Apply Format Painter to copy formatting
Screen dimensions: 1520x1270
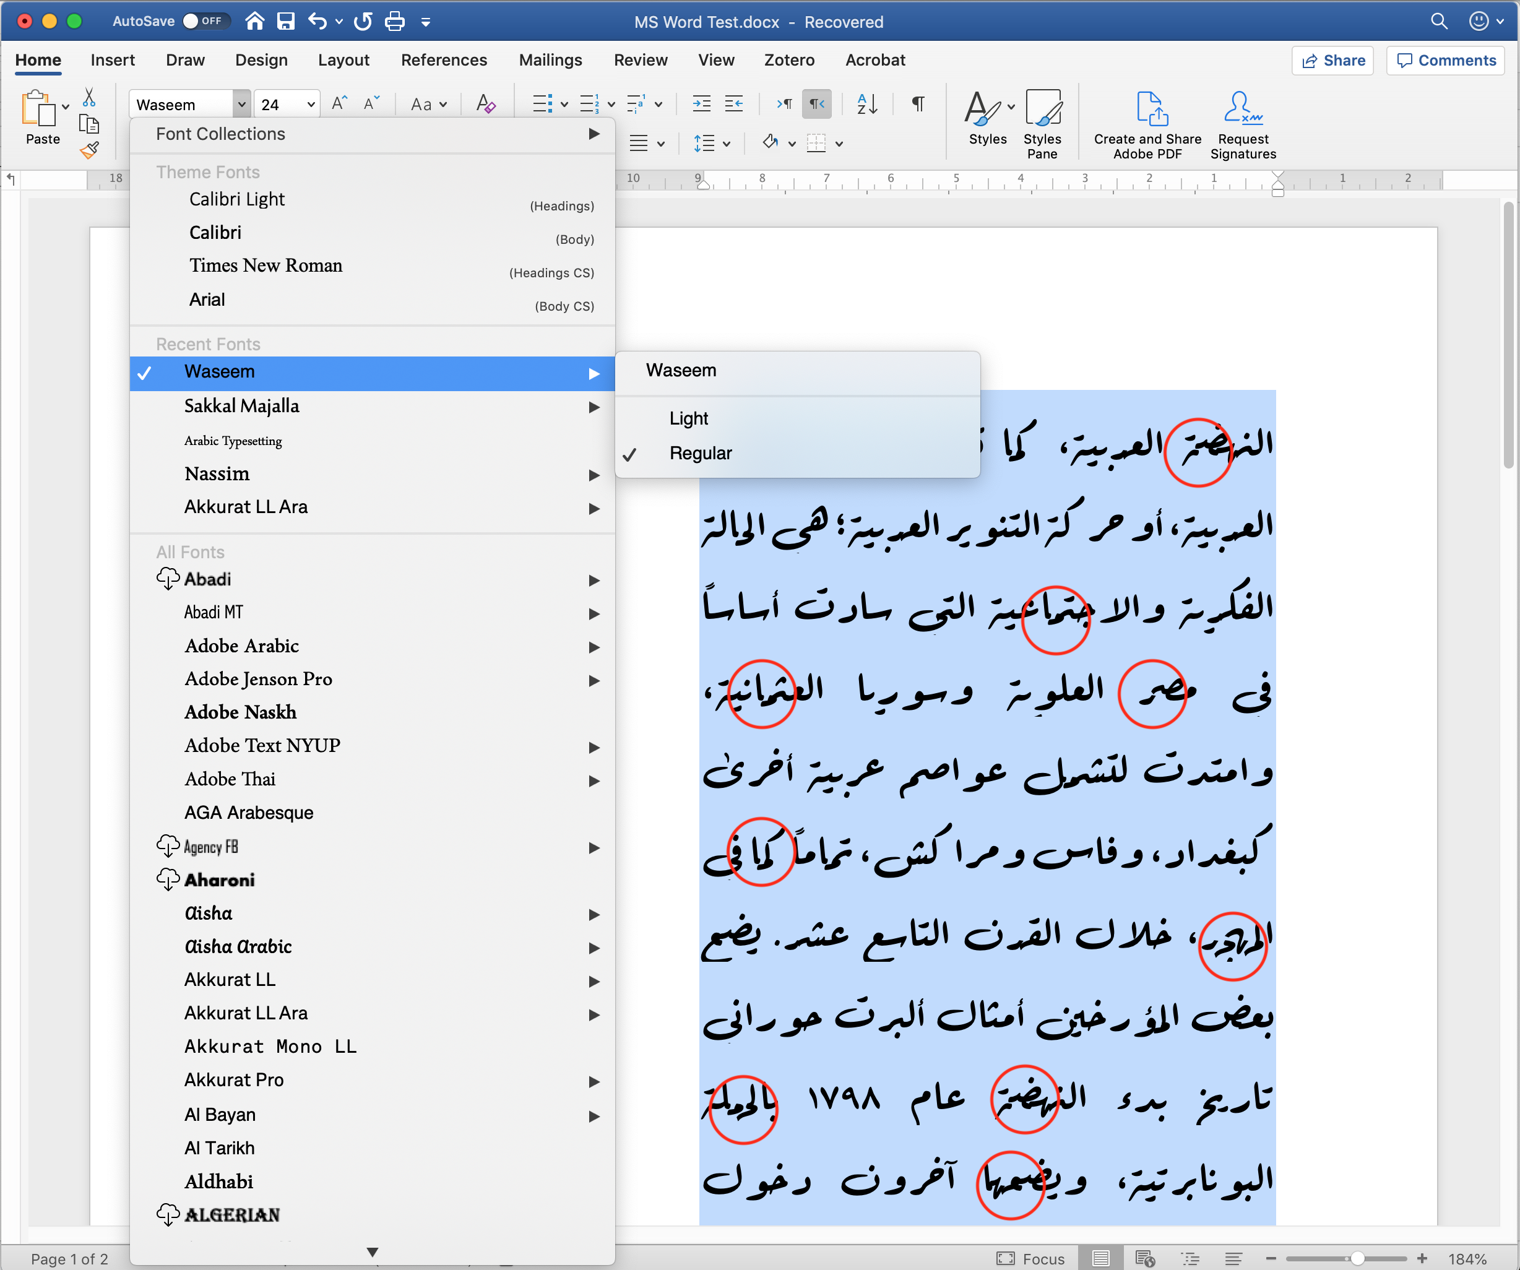pyautogui.click(x=89, y=150)
